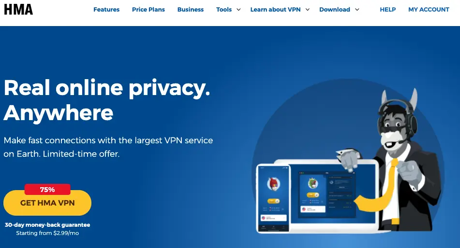This screenshot has height=248, width=460.
Task: Open MY ACCOUNT link
Action: [429, 10]
